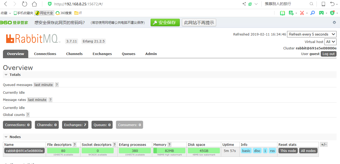Open the dropdown arrow next to translate icon
340x164 pixels.
click(x=296, y=13)
